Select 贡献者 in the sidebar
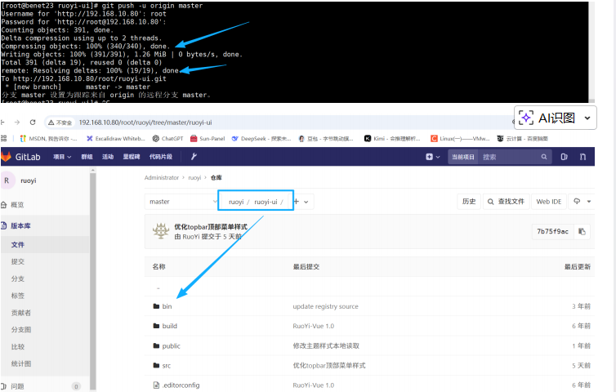This screenshot has height=392, width=616. point(20,313)
